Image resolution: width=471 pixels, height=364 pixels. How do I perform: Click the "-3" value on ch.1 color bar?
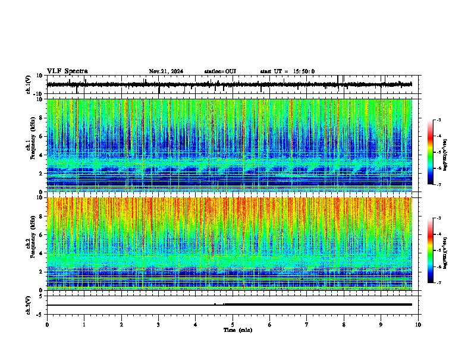point(439,120)
